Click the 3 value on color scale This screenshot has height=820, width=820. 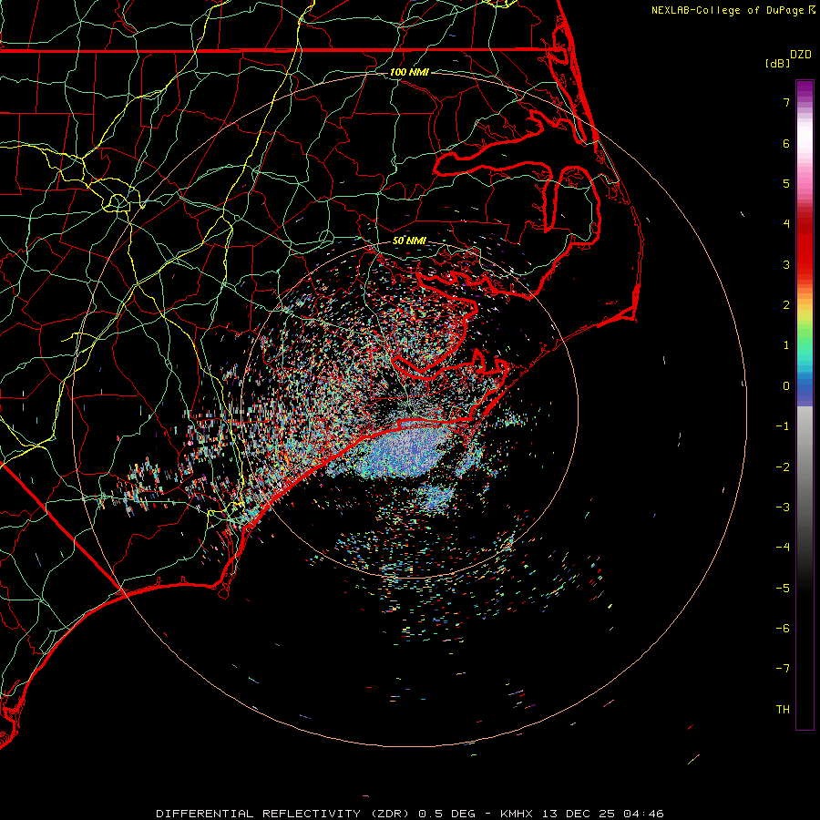coord(786,264)
